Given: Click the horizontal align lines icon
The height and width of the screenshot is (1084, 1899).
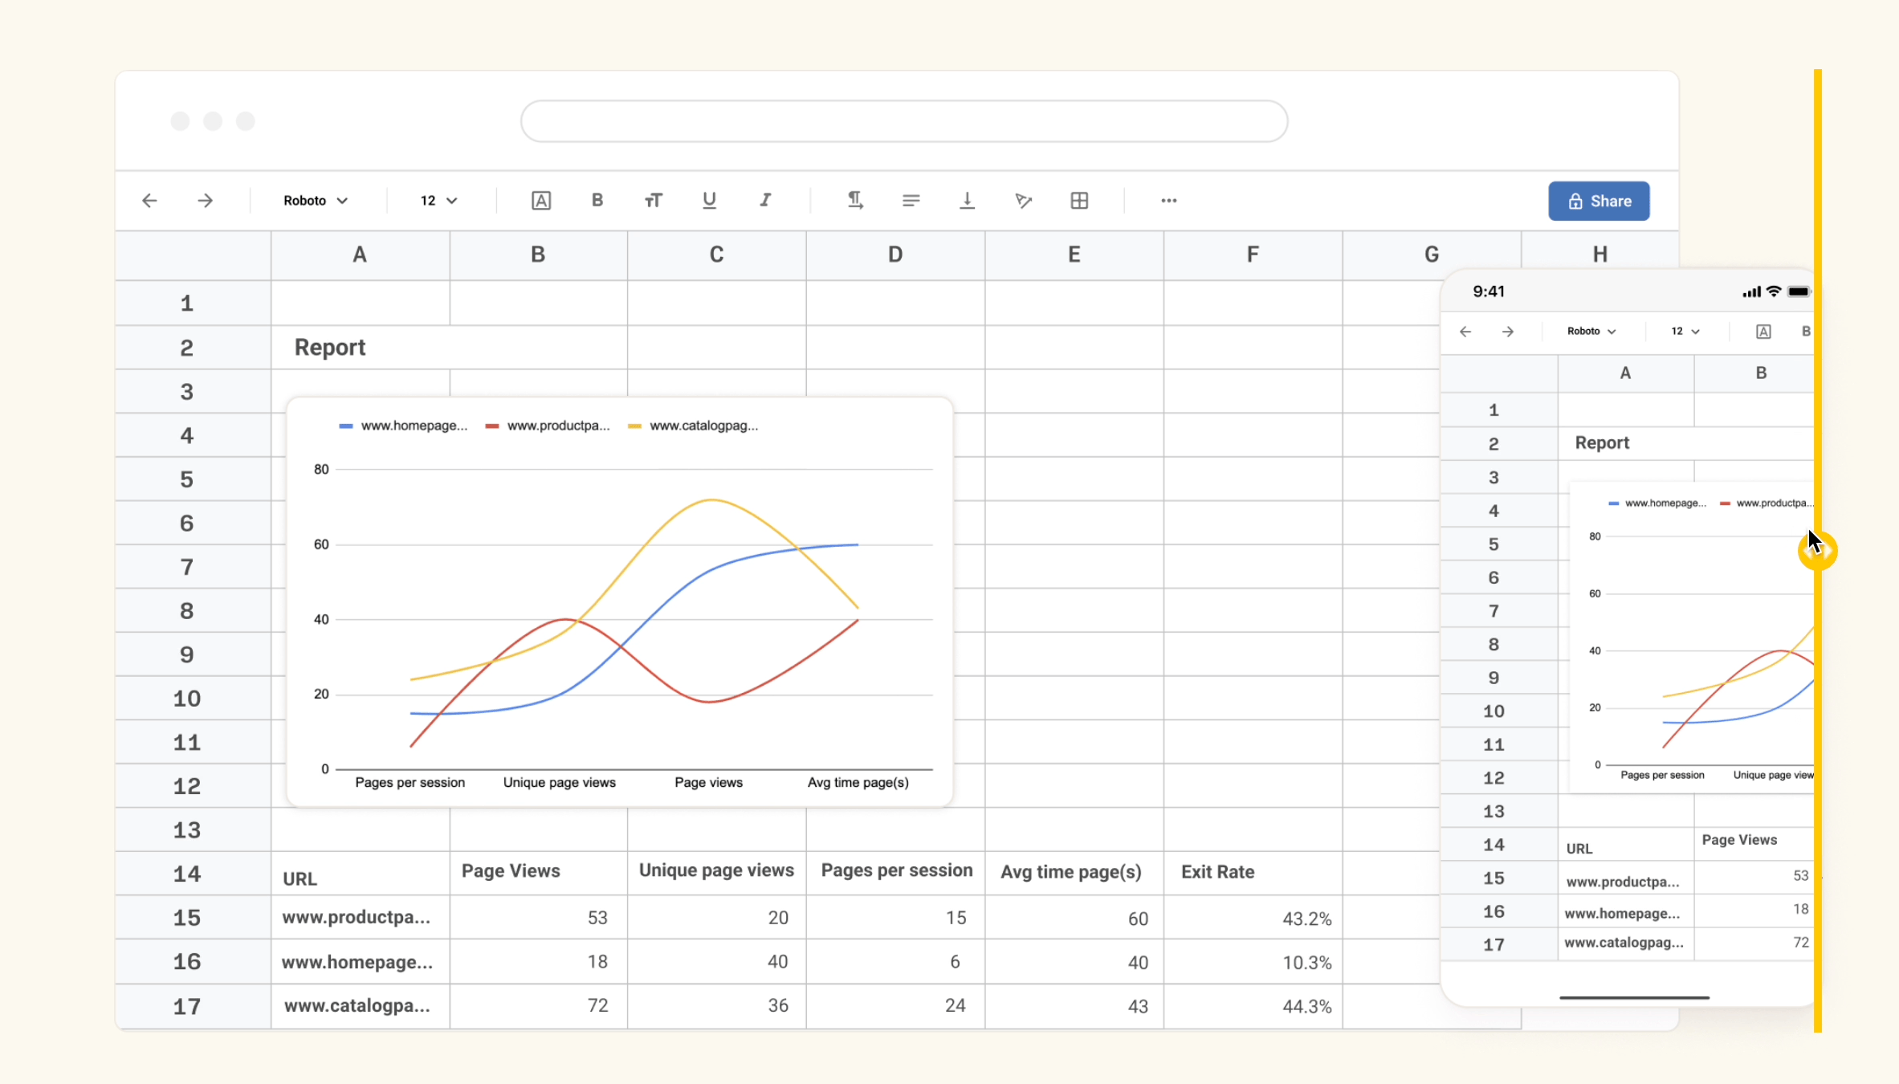Looking at the screenshot, I should tap(911, 201).
